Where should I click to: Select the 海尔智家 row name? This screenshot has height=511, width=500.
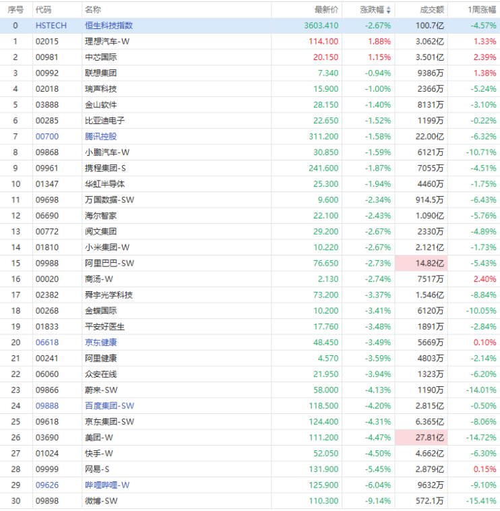coord(100,216)
